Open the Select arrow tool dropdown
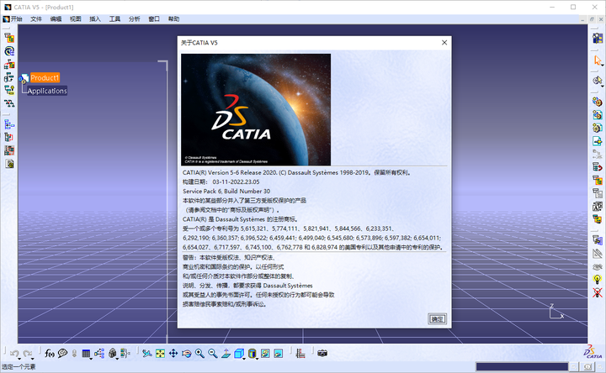 602,65
